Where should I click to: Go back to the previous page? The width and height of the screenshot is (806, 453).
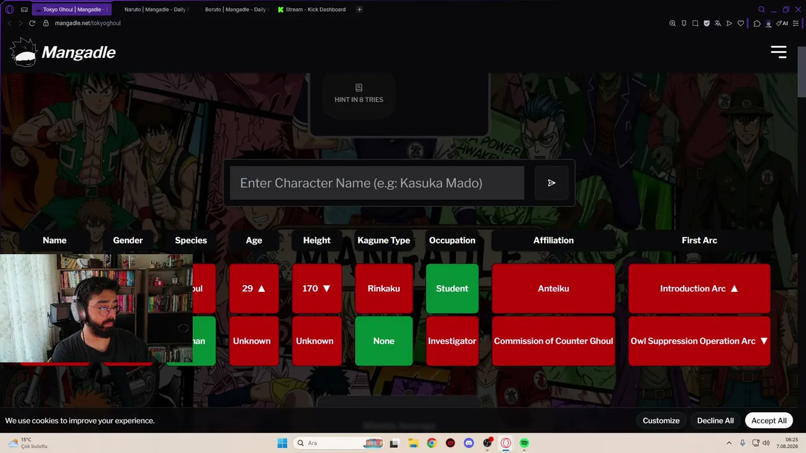tap(9, 23)
